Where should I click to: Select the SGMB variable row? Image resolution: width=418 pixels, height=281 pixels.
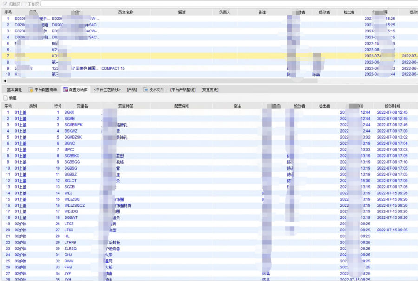tap(210, 119)
